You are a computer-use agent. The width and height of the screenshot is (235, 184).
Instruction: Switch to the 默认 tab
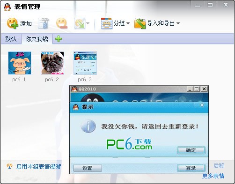click(11, 39)
